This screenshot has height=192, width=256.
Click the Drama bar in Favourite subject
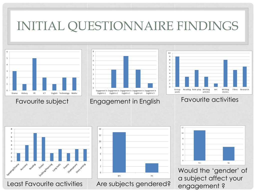coord(14,81)
